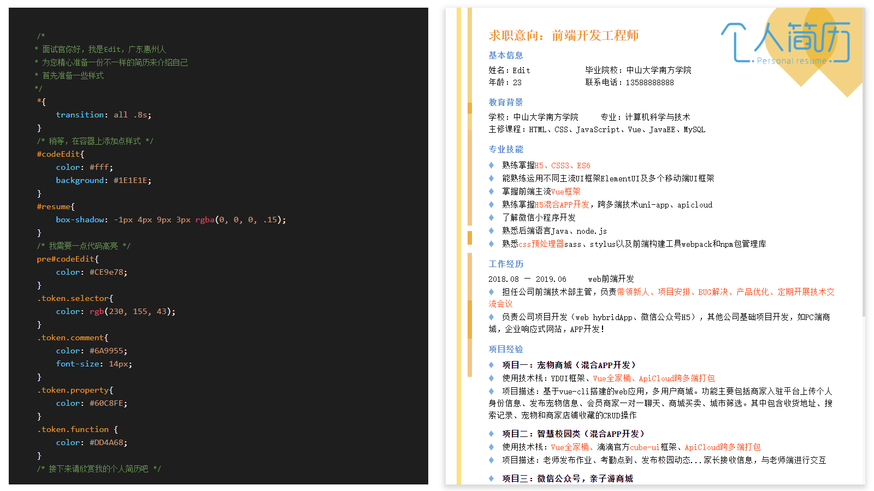Click comment 接下来请欣赏我的个人简历吧
Screen dimensions: 874x491
click(99, 469)
